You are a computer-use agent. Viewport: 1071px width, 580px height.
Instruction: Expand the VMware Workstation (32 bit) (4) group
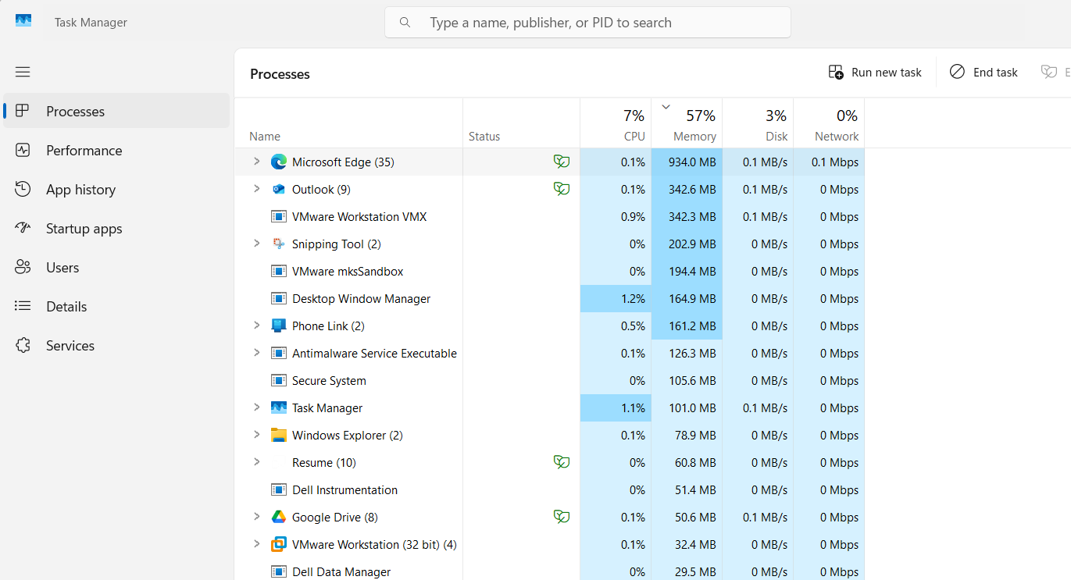click(x=256, y=544)
